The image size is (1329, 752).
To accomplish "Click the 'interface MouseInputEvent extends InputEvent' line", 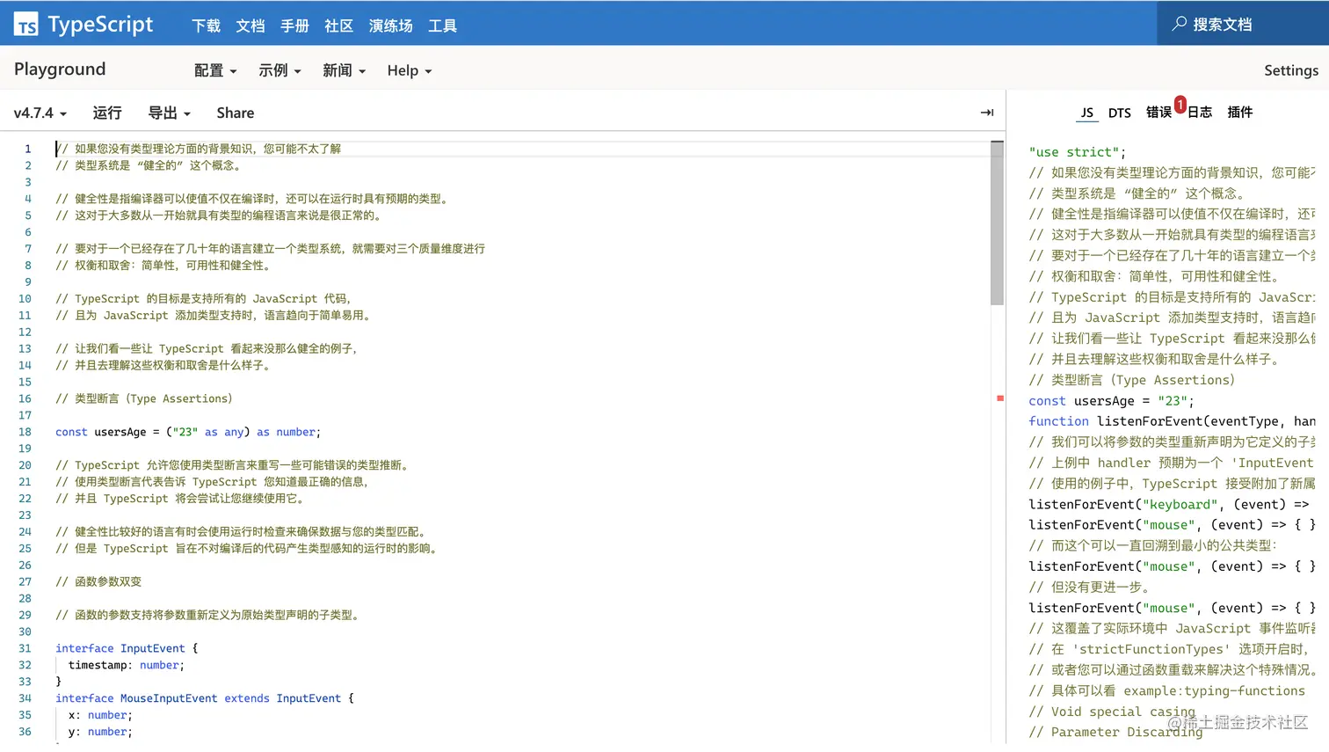I will coord(205,698).
